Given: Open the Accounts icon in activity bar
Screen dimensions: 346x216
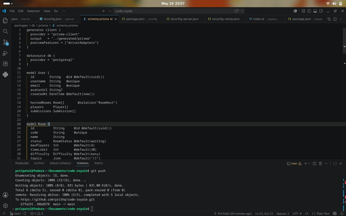Looking at the screenshot, I should tap(5, 195).
